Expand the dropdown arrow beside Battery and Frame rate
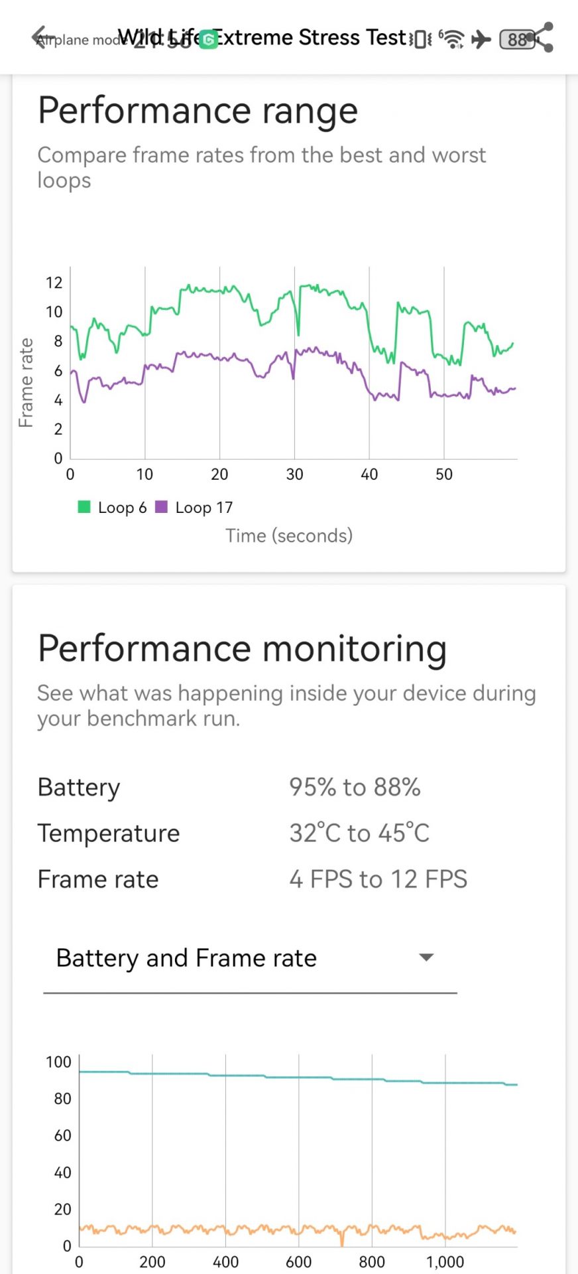The width and height of the screenshot is (578, 1274). click(426, 957)
